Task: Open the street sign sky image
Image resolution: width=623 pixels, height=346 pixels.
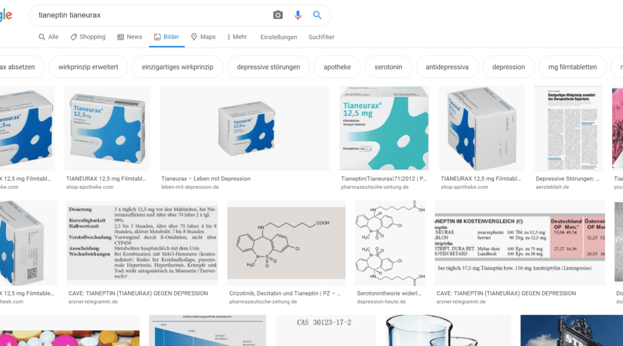Action: pos(572,330)
